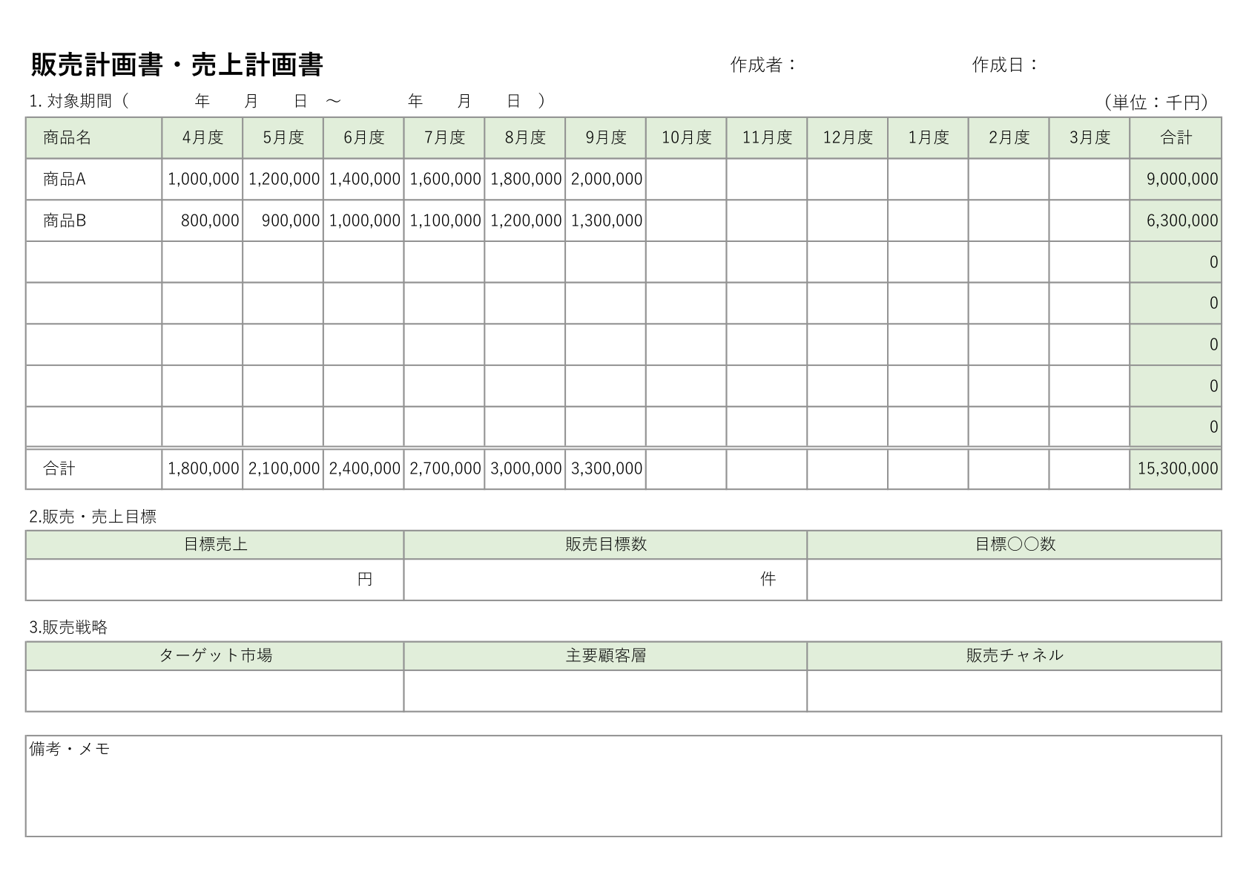Image resolution: width=1249 pixels, height=884 pixels.
Task: Click April total 1,800,000
Action: (203, 469)
